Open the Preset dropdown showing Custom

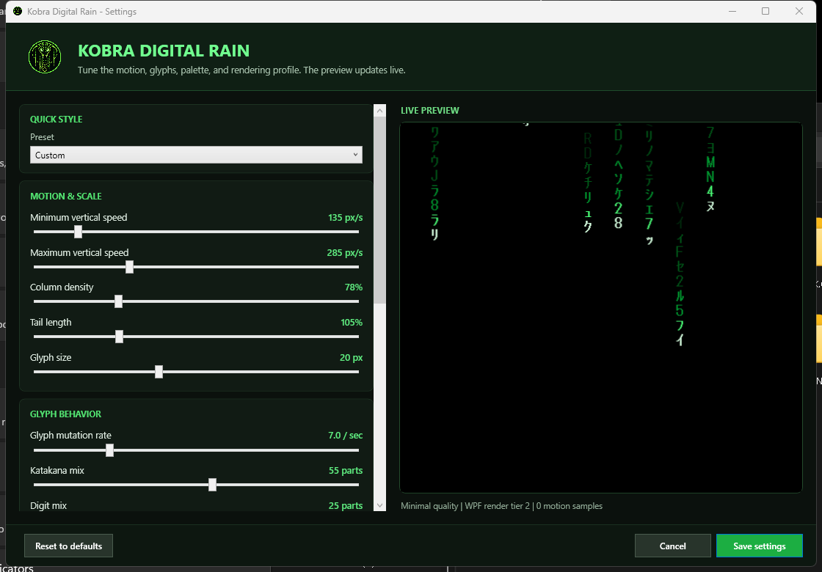pos(196,155)
